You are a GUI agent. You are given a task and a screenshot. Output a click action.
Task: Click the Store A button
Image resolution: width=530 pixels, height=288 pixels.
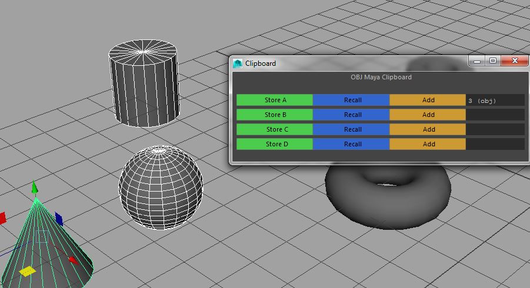275,100
